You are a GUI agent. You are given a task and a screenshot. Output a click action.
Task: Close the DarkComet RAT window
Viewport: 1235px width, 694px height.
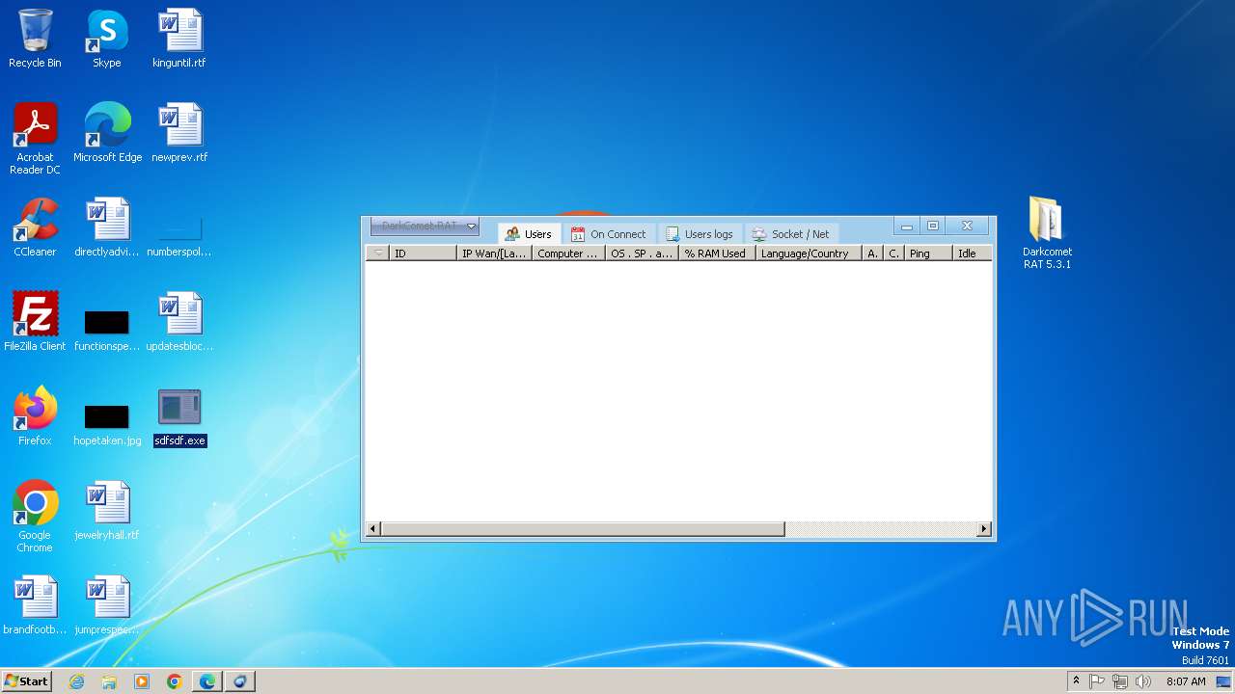point(967,227)
